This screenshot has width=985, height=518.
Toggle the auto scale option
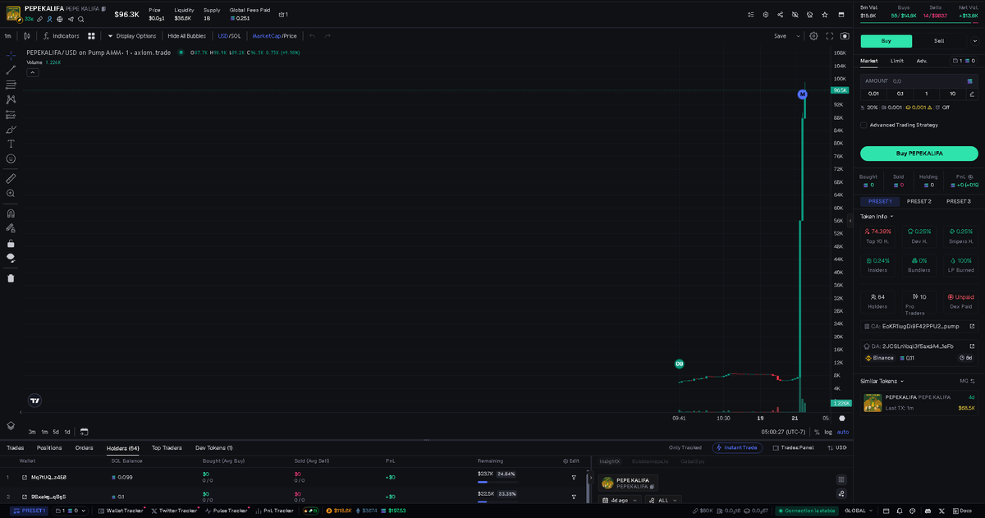[843, 432]
